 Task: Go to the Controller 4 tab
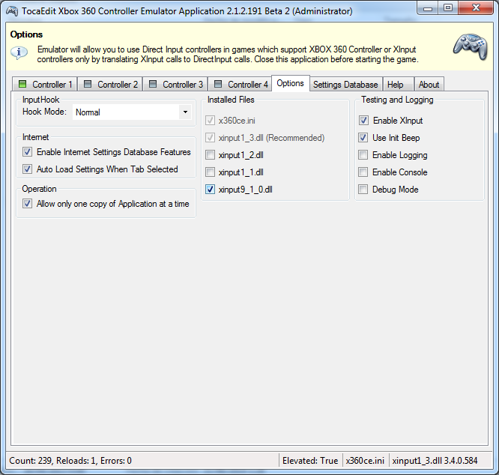[241, 85]
